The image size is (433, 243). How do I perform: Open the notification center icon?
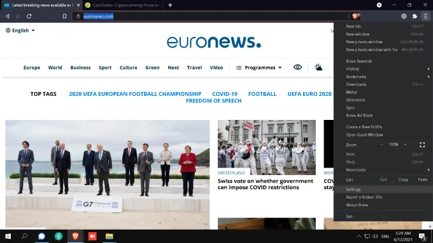click(422, 237)
